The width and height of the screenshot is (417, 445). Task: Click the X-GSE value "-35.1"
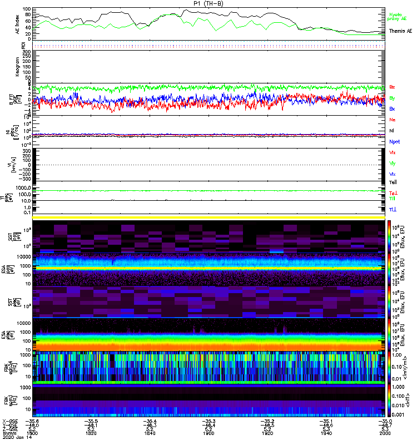click(x=326, y=421)
